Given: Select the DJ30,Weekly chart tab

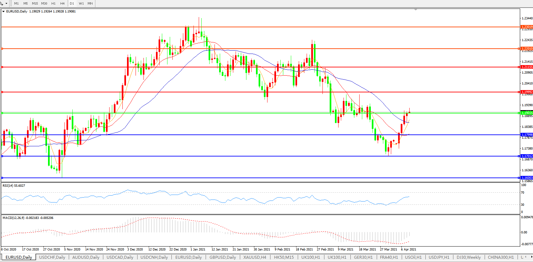Looking at the screenshot, I should tap(469, 257).
